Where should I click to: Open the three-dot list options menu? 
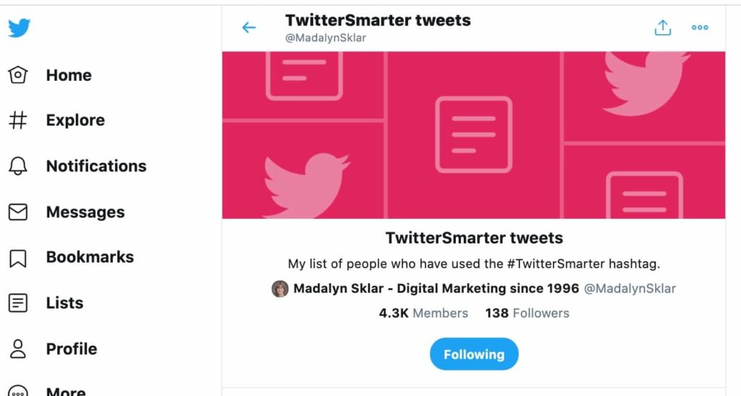[x=700, y=27]
